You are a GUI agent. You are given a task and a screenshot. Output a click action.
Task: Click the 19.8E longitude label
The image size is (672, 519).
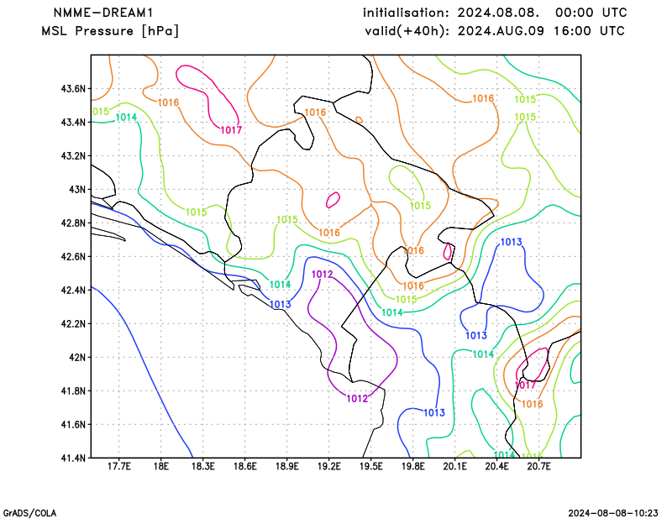(x=412, y=466)
